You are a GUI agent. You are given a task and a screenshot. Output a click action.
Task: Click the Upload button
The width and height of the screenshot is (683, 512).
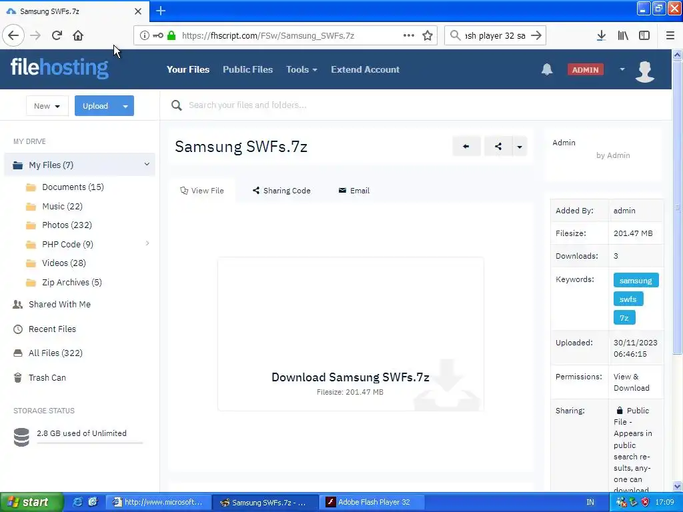[95, 106]
